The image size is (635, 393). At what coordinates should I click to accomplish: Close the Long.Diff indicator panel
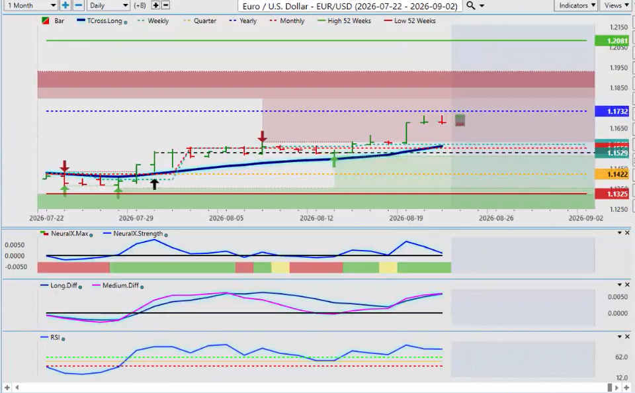coord(627,284)
